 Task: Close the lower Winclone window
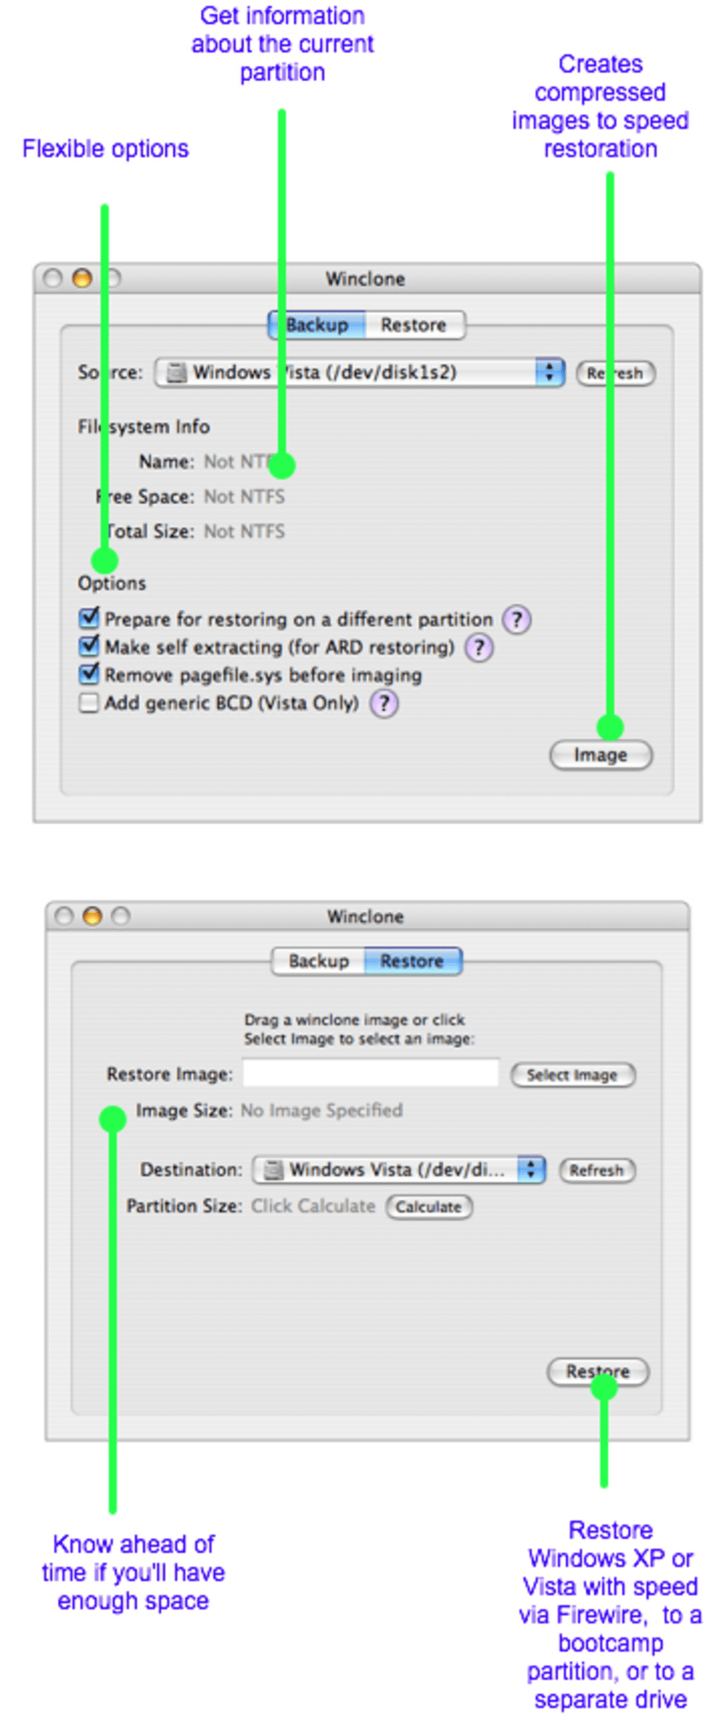point(64,916)
